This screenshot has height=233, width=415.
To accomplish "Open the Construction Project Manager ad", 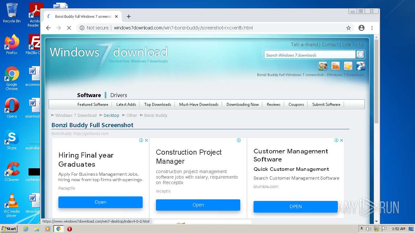I will (198, 205).
